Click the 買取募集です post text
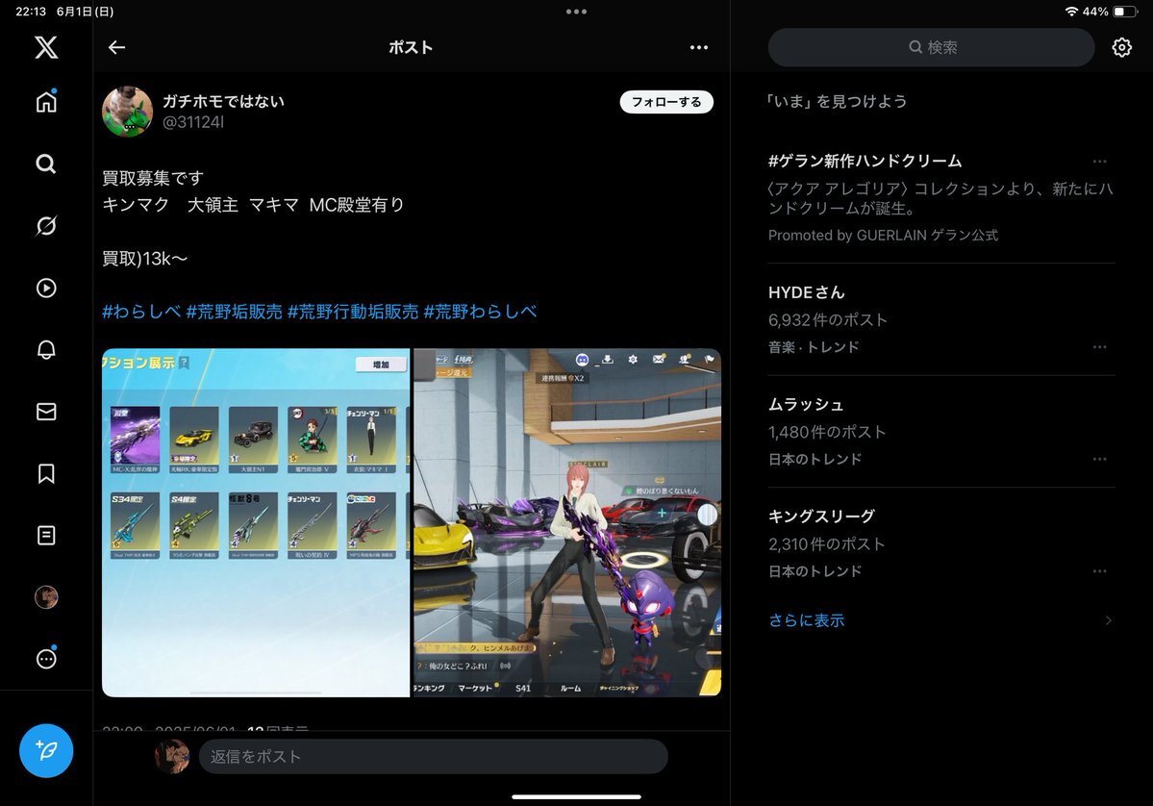Viewport: 1153px width, 806px height. coord(153,178)
